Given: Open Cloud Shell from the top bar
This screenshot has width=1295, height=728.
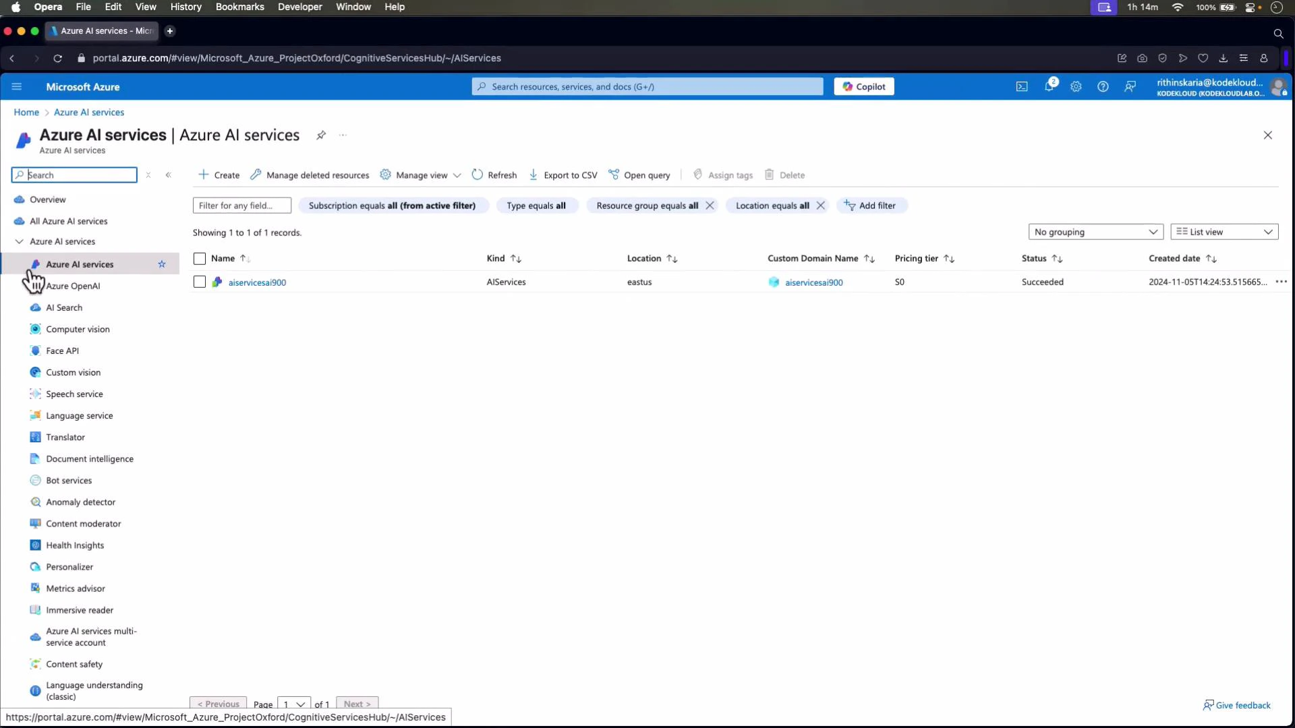Looking at the screenshot, I should (x=1022, y=86).
